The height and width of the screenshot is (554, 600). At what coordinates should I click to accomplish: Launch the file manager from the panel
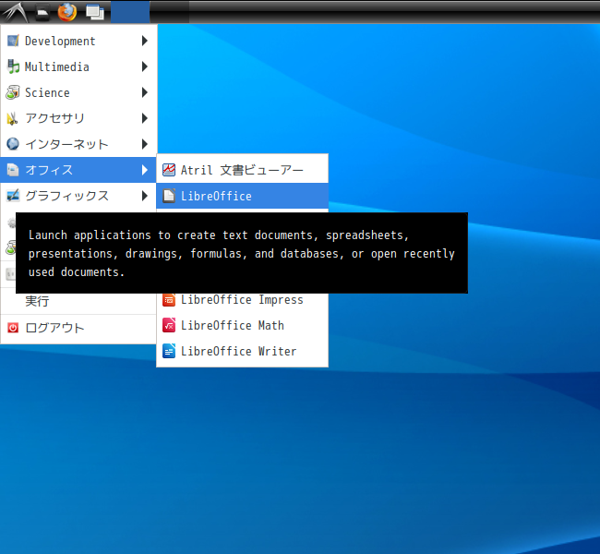point(42,13)
